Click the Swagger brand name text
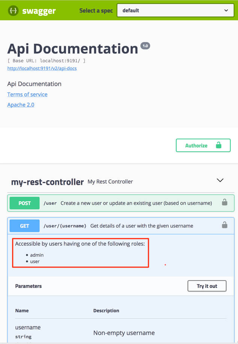 pos(38,11)
